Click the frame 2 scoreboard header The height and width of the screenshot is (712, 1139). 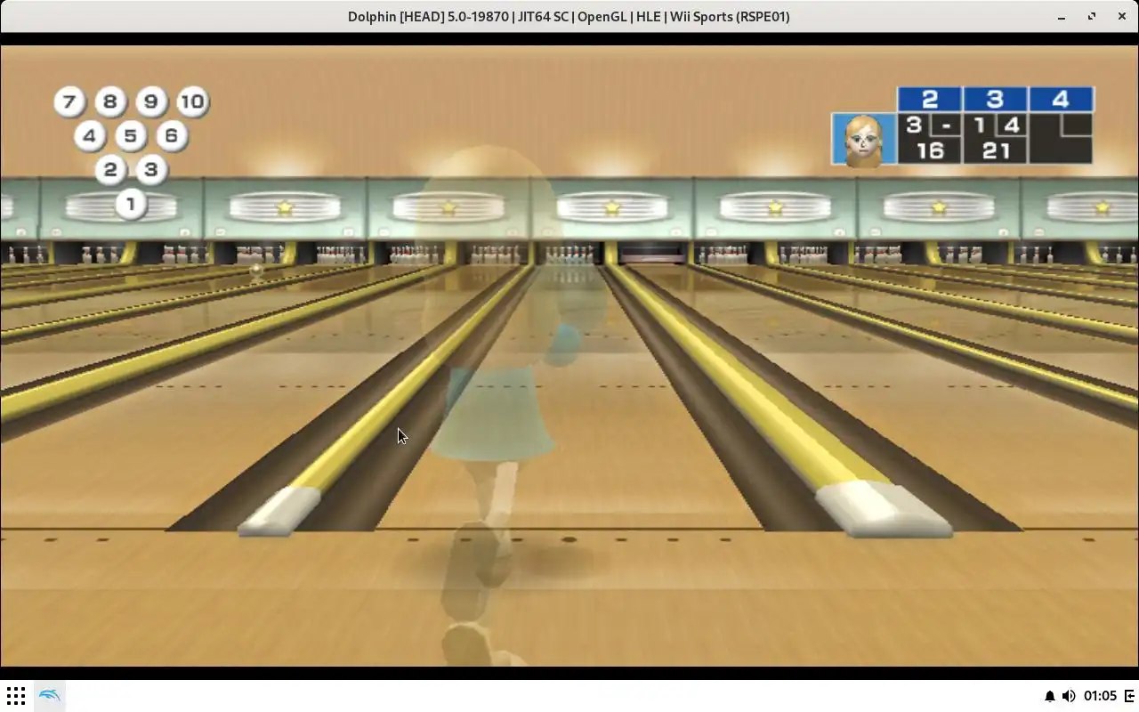pyautogui.click(x=929, y=99)
